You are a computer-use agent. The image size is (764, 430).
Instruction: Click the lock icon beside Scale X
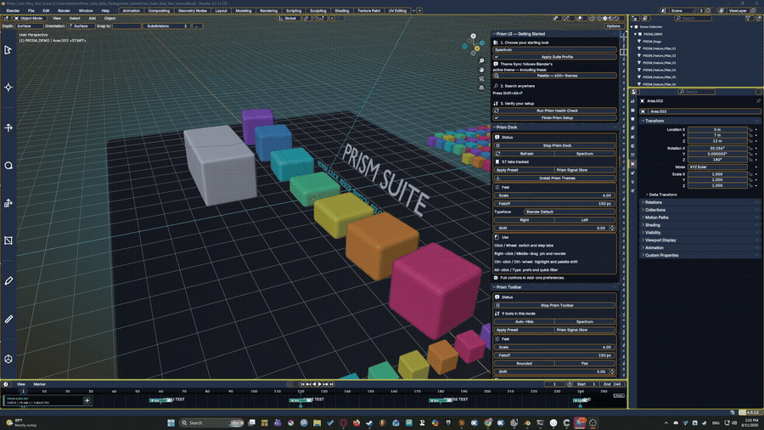(x=751, y=174)
